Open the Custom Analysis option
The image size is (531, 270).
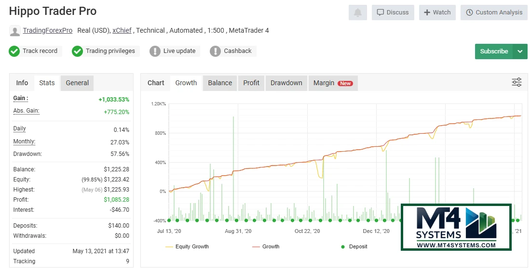[x=494, y=13]
